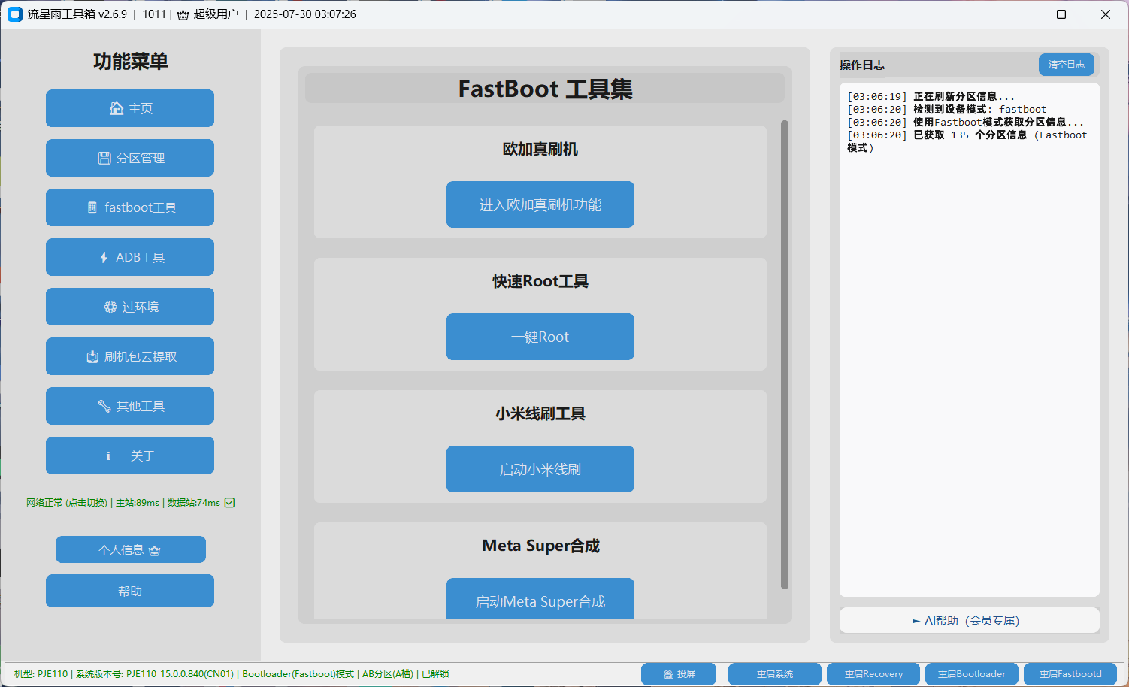Open 个人信息 profile with crown
Image resolution: width=1129 pixels, height=687 pixels.
tap(130, 549)
